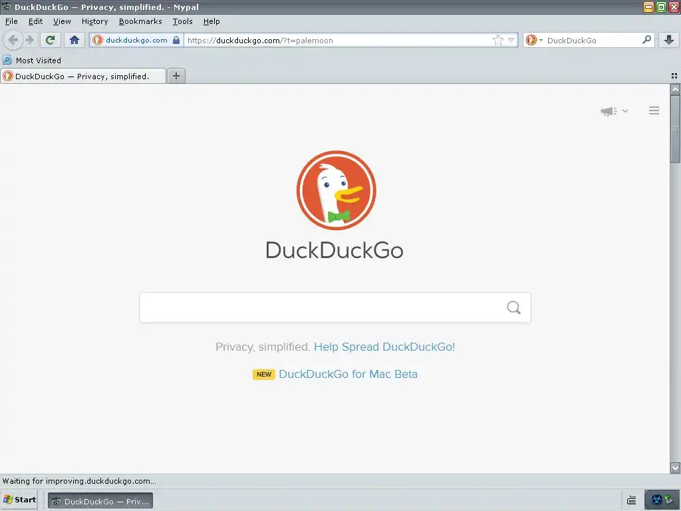Open the Help menu
The height and width of the screenshot is (511, 681).
point(211,21)
